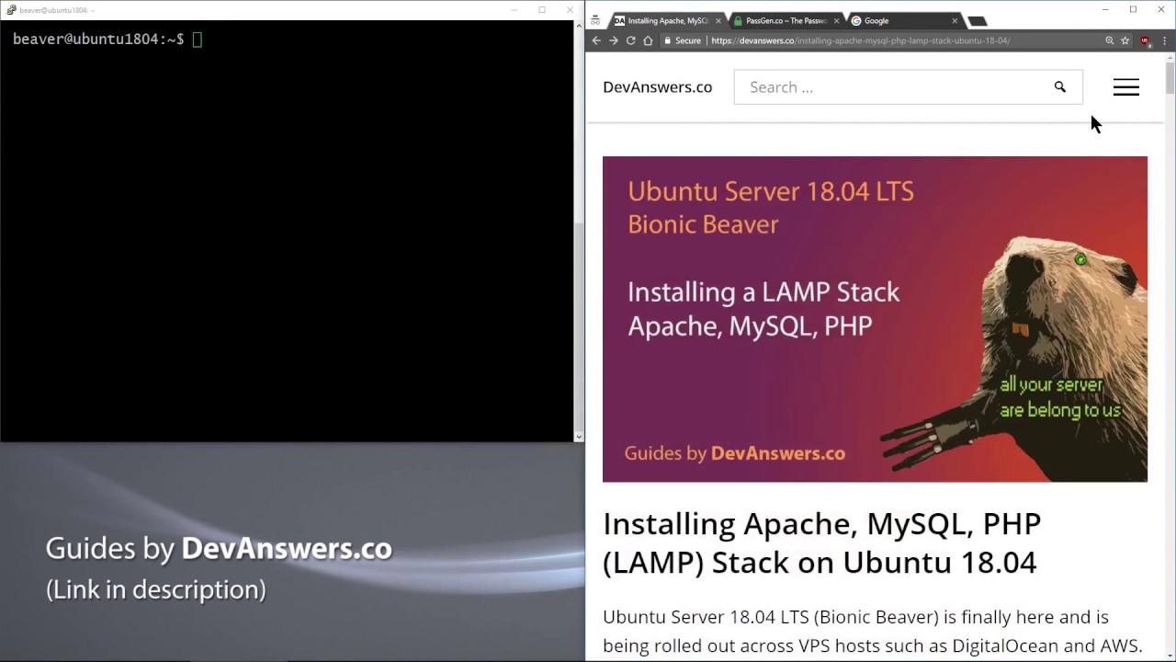Close the terminal window

point(571,10)
